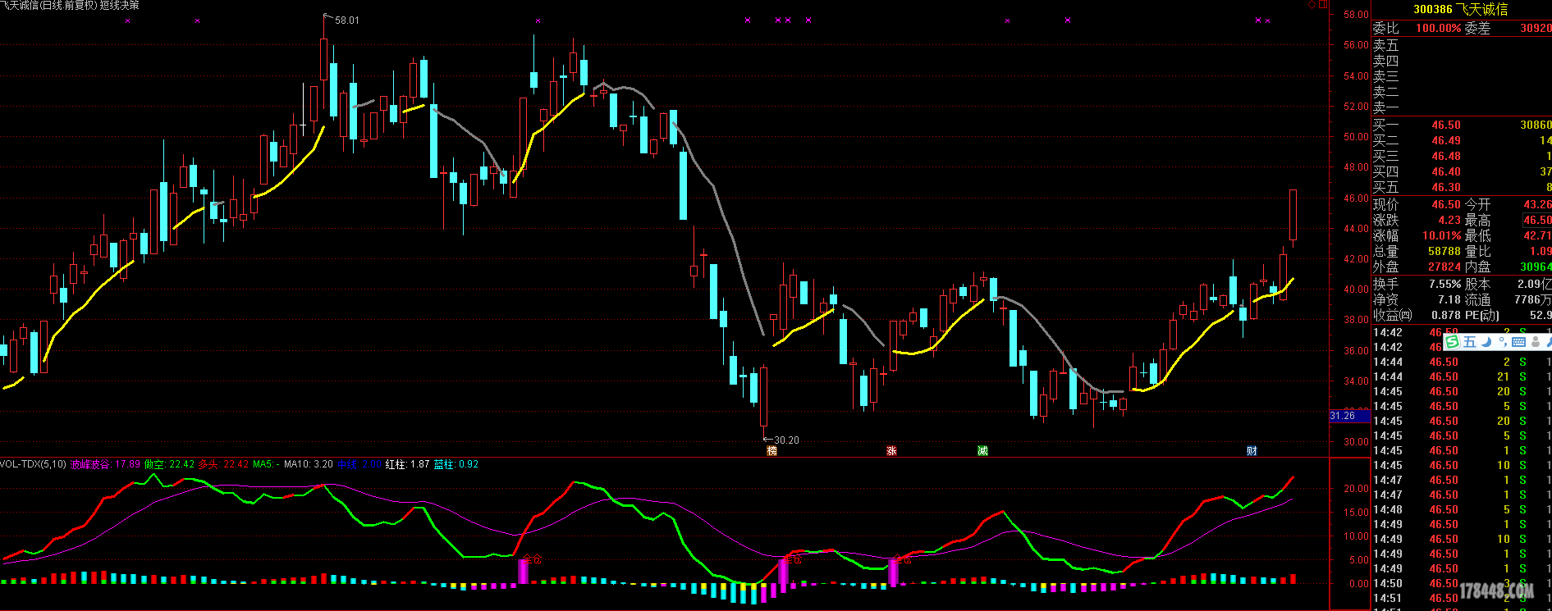Image resolution: width=1552 pixels, height=611 pixels.
Task: Click the 短线决策 indicator name in the title
Action: [120, 6]
